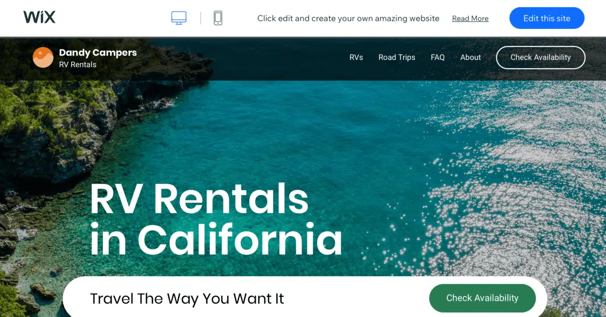Click RV Rentals tagline under site title

coord(78,65)
